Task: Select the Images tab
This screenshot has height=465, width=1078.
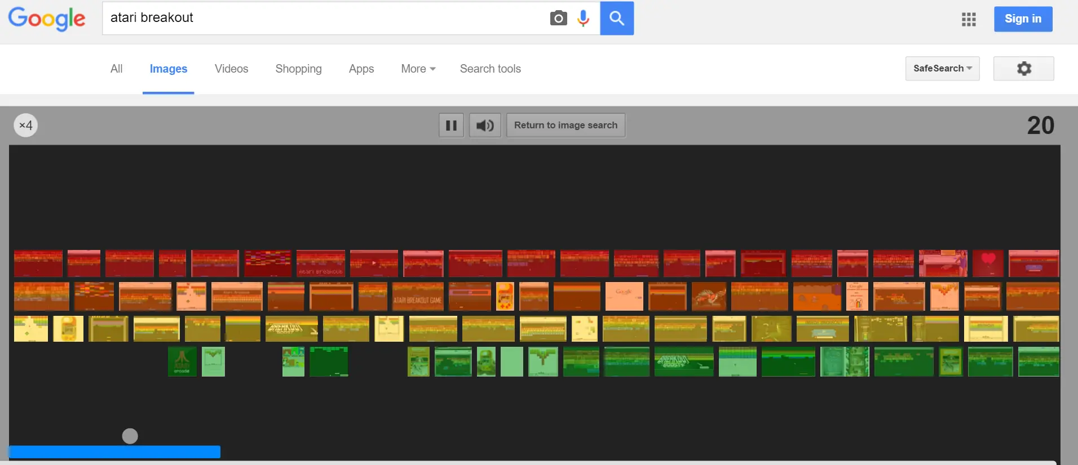Action: pos(169,69)
